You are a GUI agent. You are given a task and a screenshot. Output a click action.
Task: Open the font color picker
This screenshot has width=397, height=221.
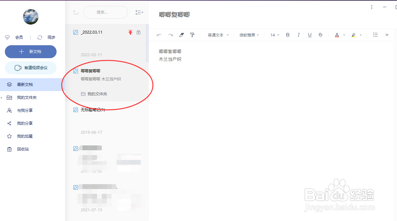[x=338, y=35]
